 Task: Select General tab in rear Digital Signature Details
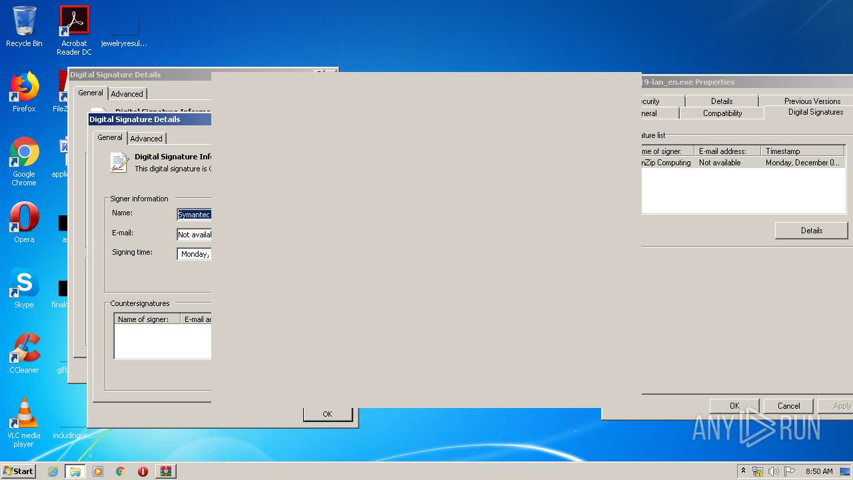tap(91, 93)
